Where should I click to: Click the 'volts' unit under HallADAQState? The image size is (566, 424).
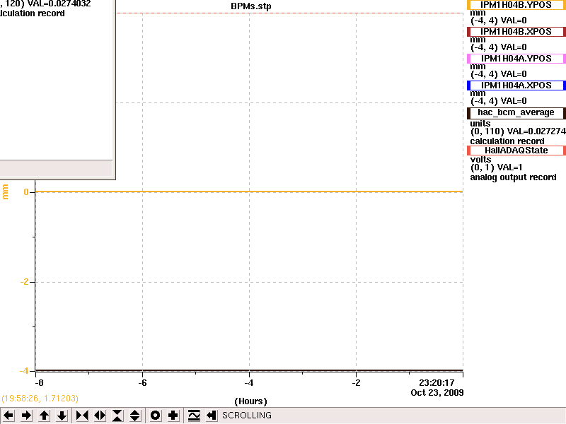[x=480, y=160]
